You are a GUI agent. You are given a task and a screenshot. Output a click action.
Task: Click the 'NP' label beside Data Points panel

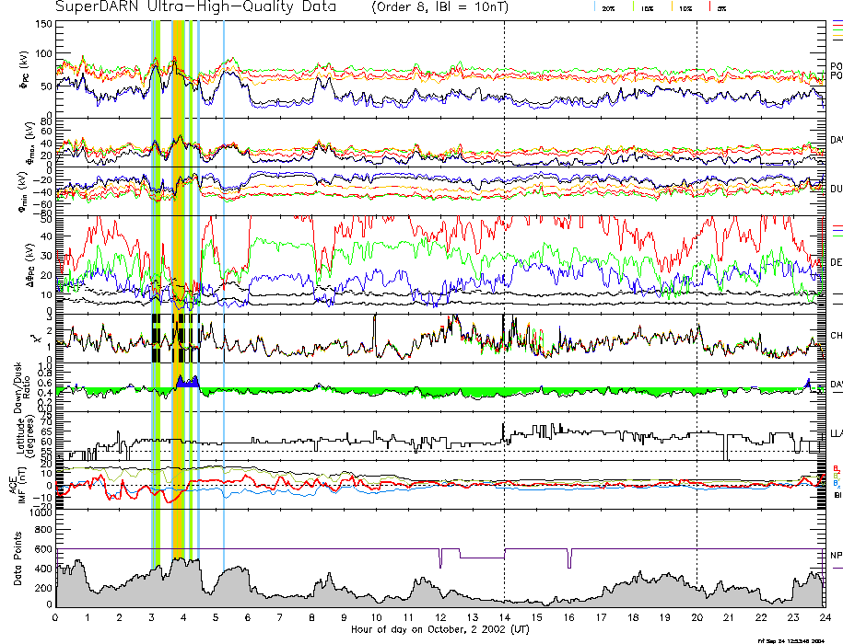coord(836,556)
